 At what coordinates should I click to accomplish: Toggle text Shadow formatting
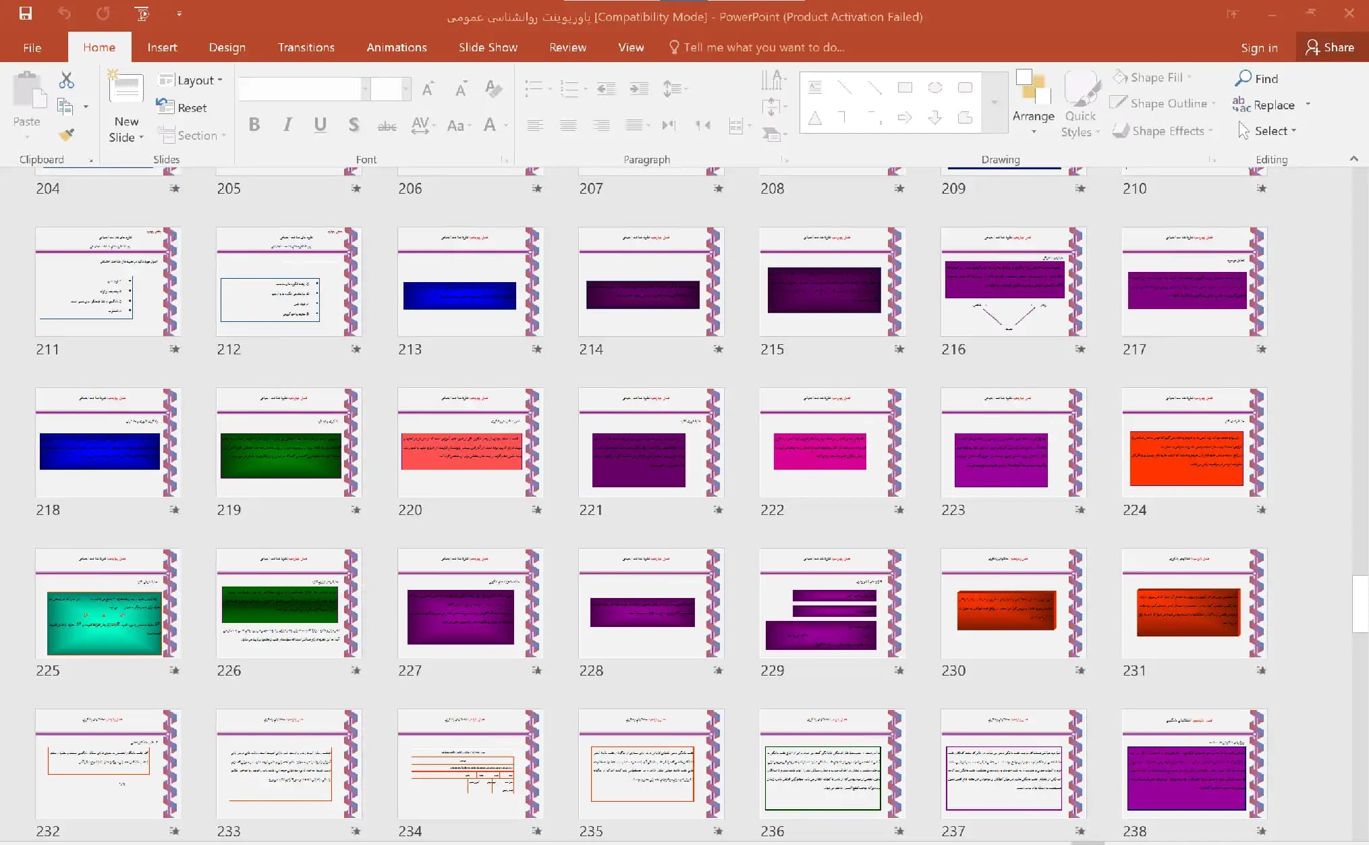(x=354, y=125)
